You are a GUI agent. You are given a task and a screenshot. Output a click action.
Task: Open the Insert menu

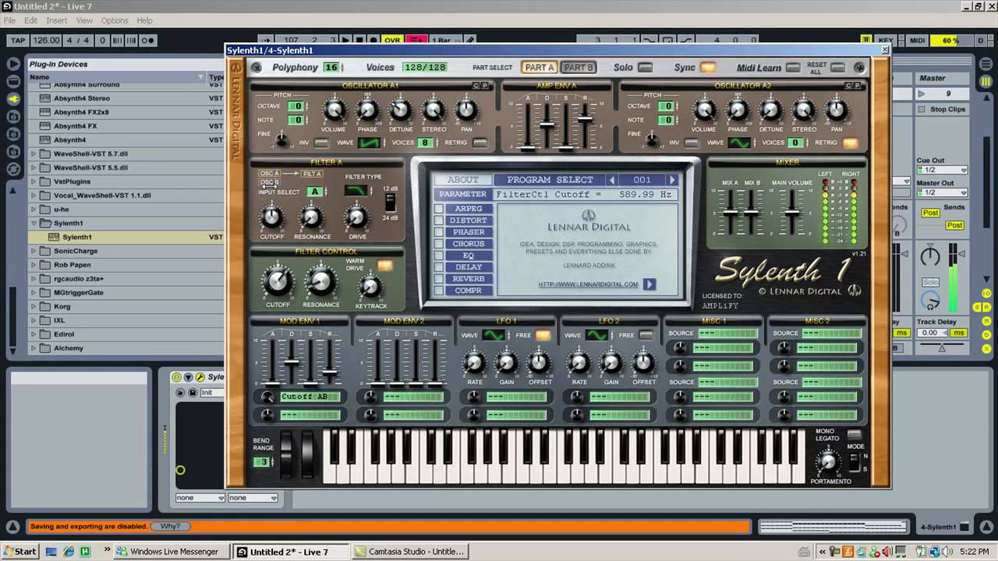click(56, 20)
